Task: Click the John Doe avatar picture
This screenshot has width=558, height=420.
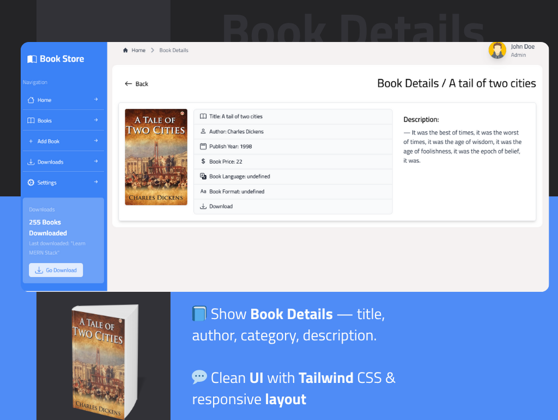Action: [497, 50]
